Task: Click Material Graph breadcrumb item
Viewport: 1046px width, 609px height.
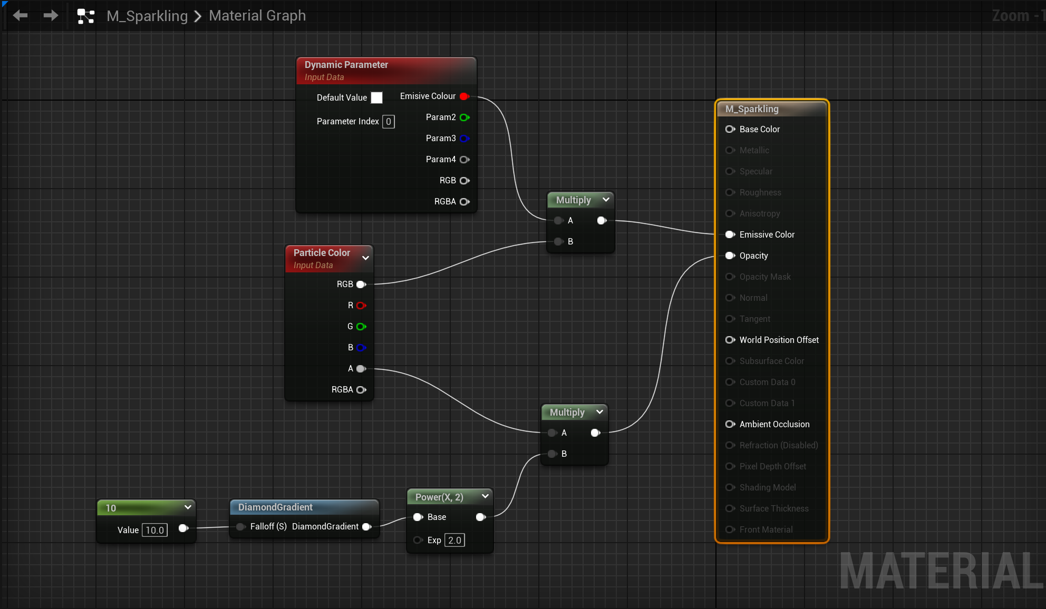Action: pos(257,16)
